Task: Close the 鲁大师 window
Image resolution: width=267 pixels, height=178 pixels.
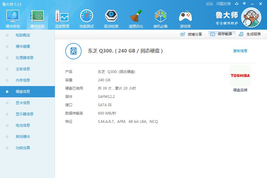Action: pos(260,4)
